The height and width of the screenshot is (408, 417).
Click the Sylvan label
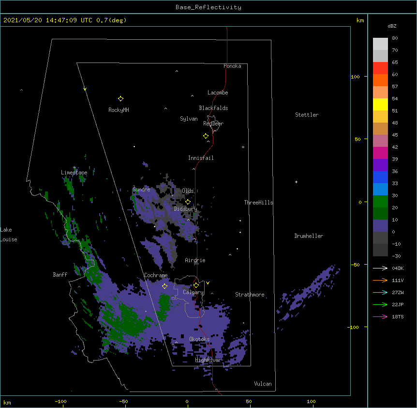(x=189, y=119)
